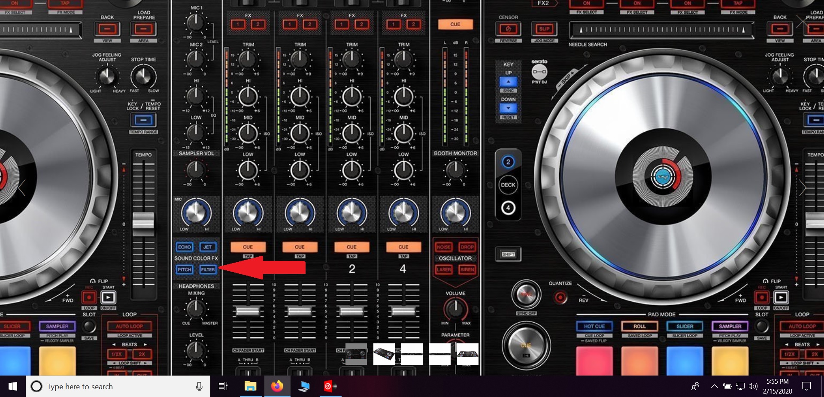
Task: Expand loop with the 2X button
Action: tap(142, 354)
